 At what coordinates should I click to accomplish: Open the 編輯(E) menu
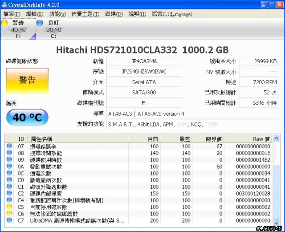35,14
